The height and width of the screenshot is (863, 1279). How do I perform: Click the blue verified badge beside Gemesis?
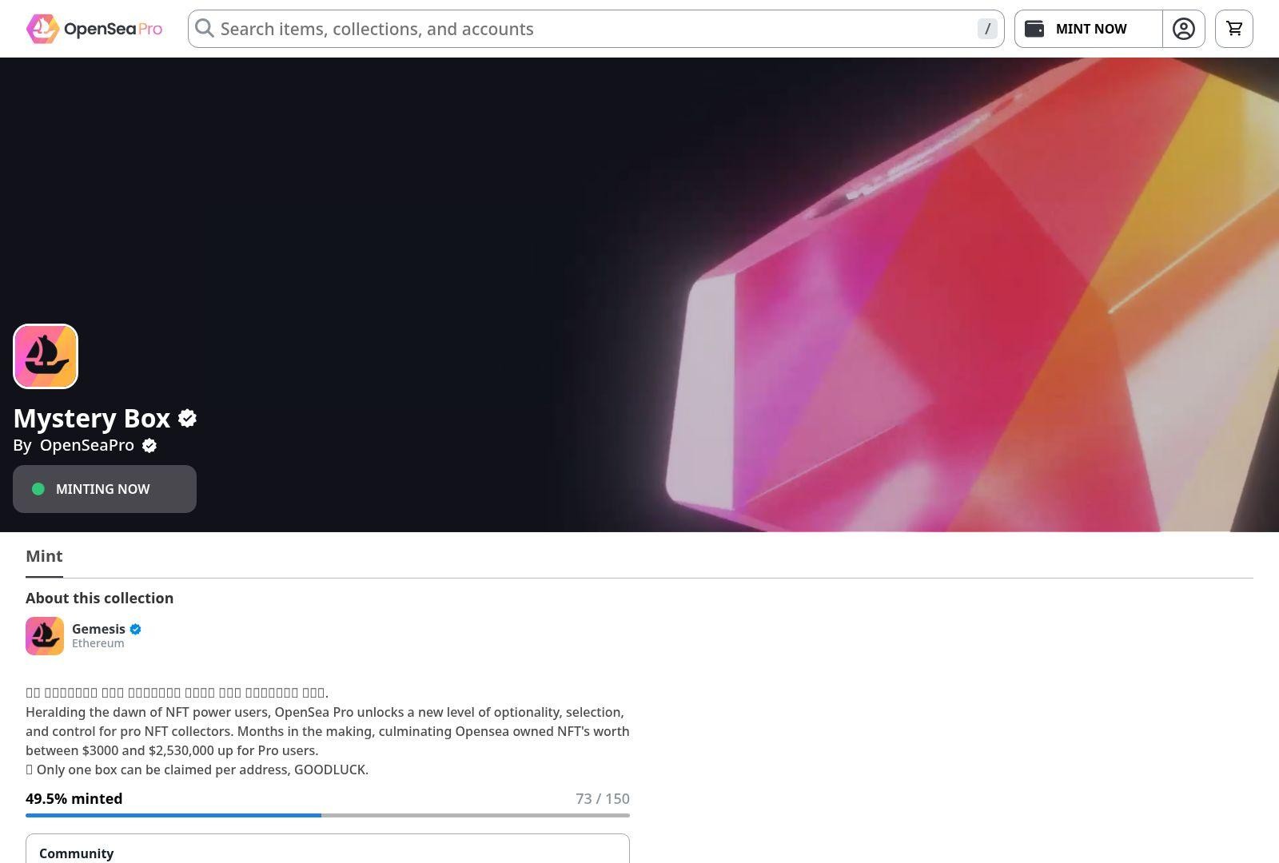point(135,629)
